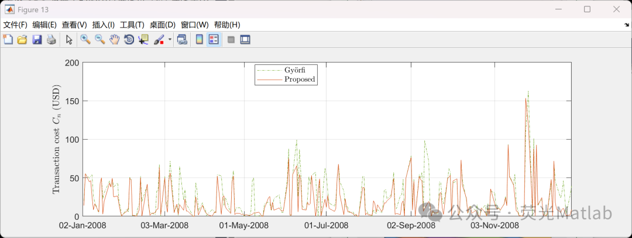Image resolution: width=632 pixels, height=238 pixels.
Task: Click the Hide Plot Tools icon
Action: [231, 39]
